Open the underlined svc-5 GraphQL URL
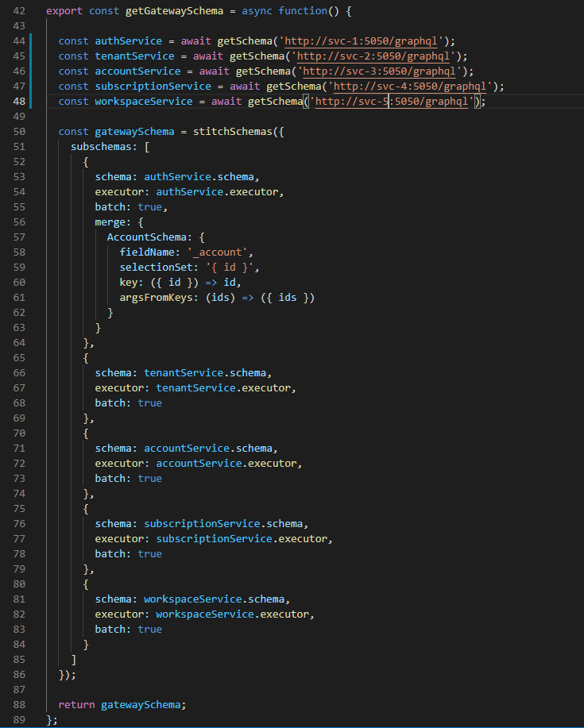Image resolution: width=584 pixels, height=728 pixels. (396, 102)
